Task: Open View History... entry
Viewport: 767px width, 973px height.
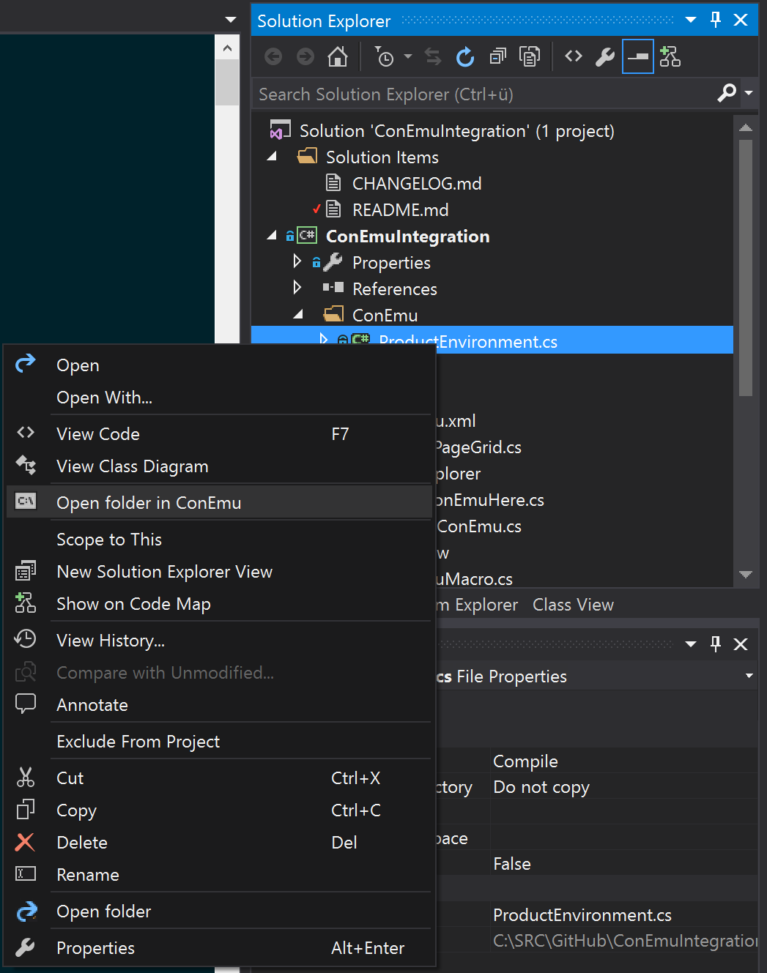Action: tap(111, 641)
